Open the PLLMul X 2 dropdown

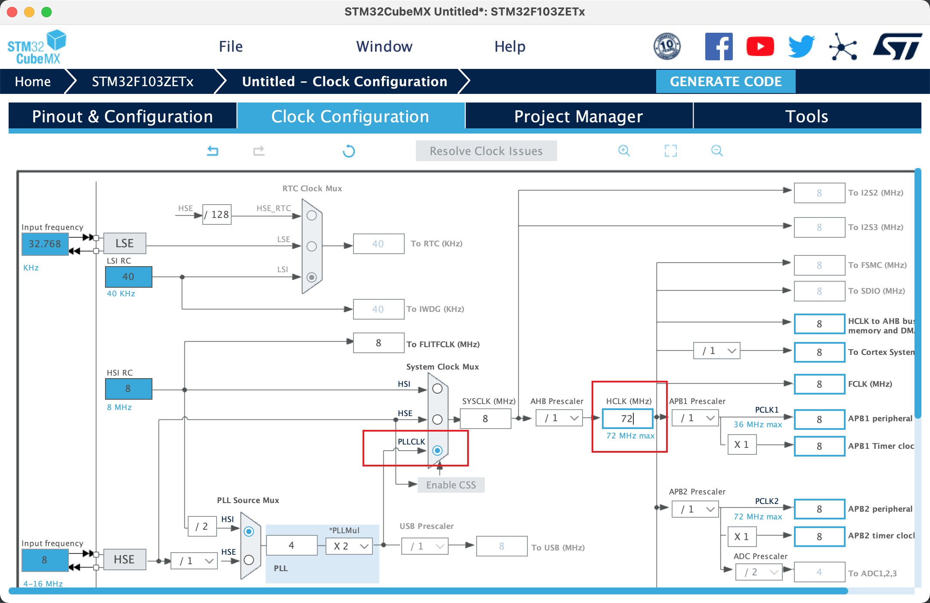[349, 546]
